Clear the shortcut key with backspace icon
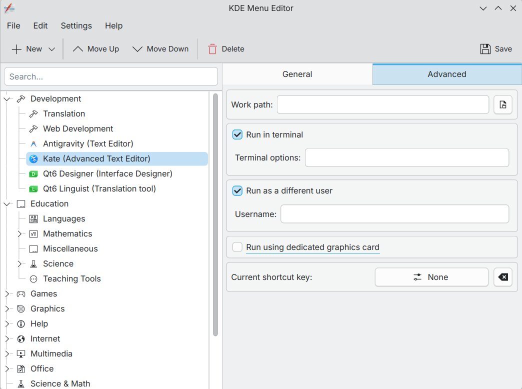The height and width of the screenshot is (389, 522). (502, 277)
